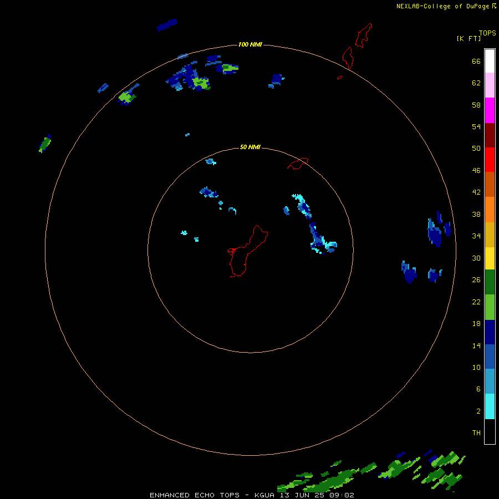499x499 pixels.
Task: Click the dark red 54 legend swatch
Action: coord(490,135)
